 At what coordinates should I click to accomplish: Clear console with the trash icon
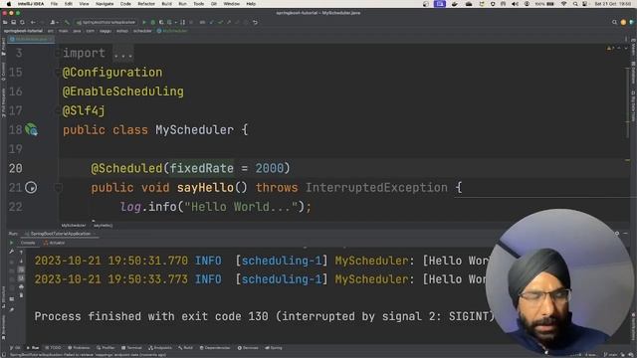pos(21,295)
